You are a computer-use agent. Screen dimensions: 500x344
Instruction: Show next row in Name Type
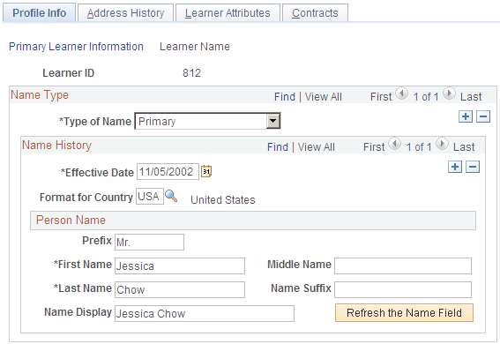[x=449, y=93]
